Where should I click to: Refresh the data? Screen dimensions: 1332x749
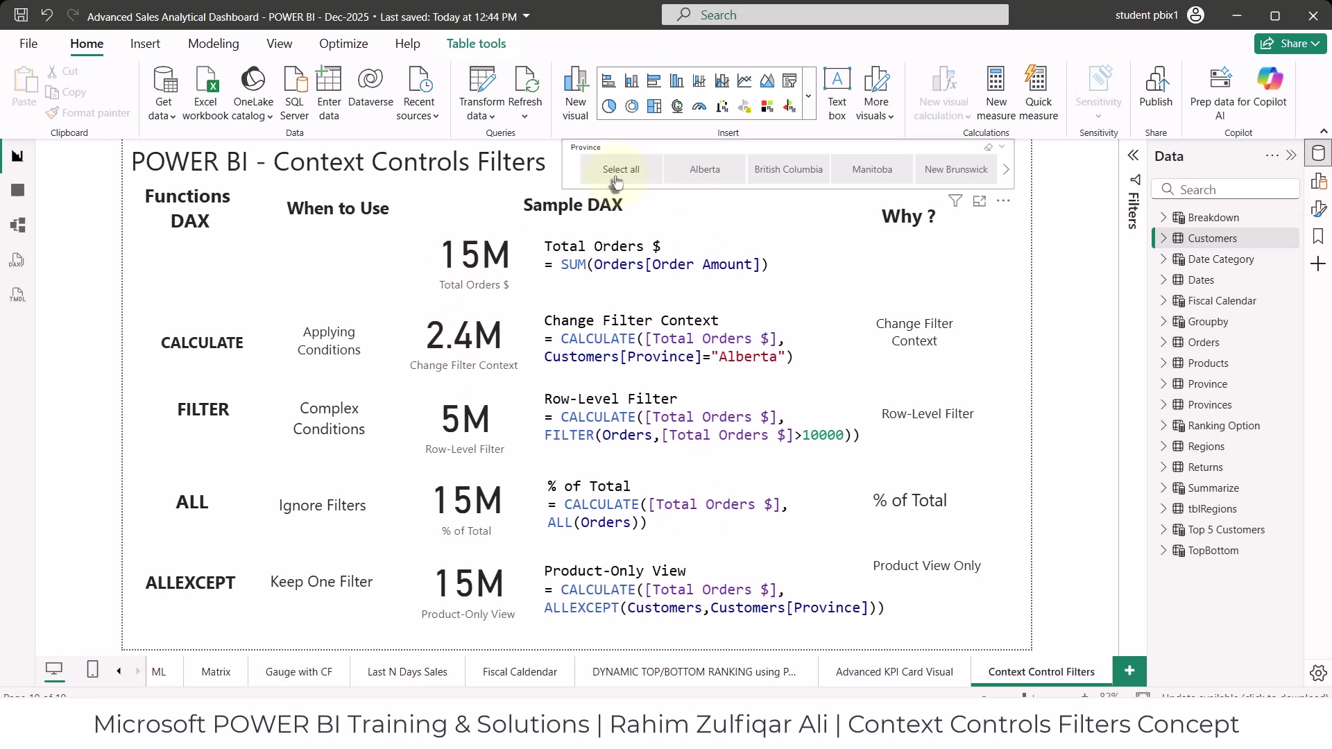(525, 94)
